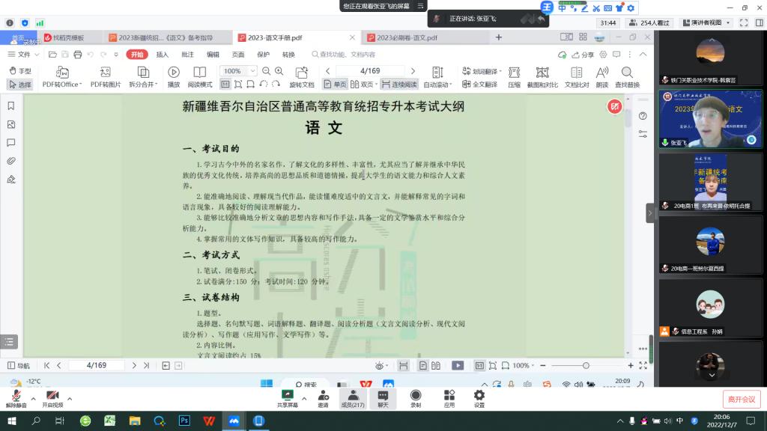The height and width of the screenshot is (431, 767).
Task: Open the 插入 insert ribbon tab
Action: (163, 55)
